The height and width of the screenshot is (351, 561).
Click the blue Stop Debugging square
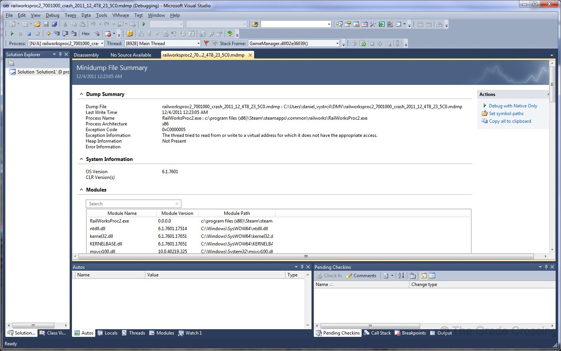pyautogui.click(x=29, y=34)
